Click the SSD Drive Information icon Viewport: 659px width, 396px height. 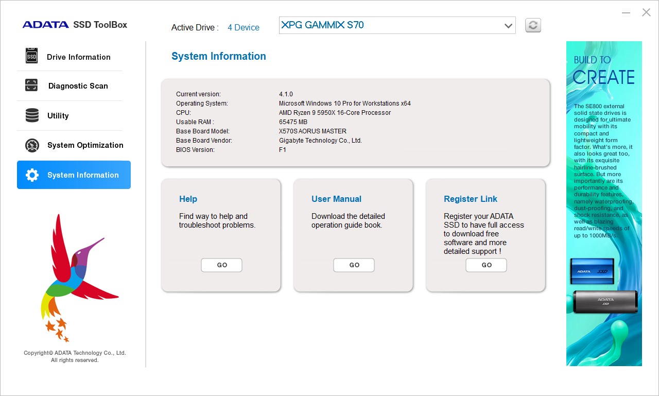coord(32,56)
